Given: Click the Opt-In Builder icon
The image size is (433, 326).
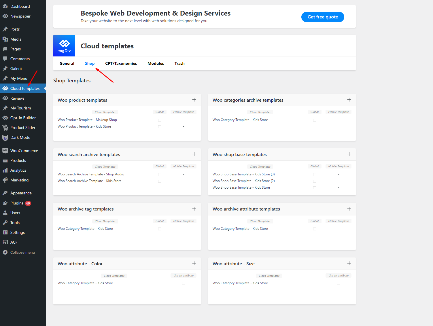Looking at the screenshot, I should point(5,118).
